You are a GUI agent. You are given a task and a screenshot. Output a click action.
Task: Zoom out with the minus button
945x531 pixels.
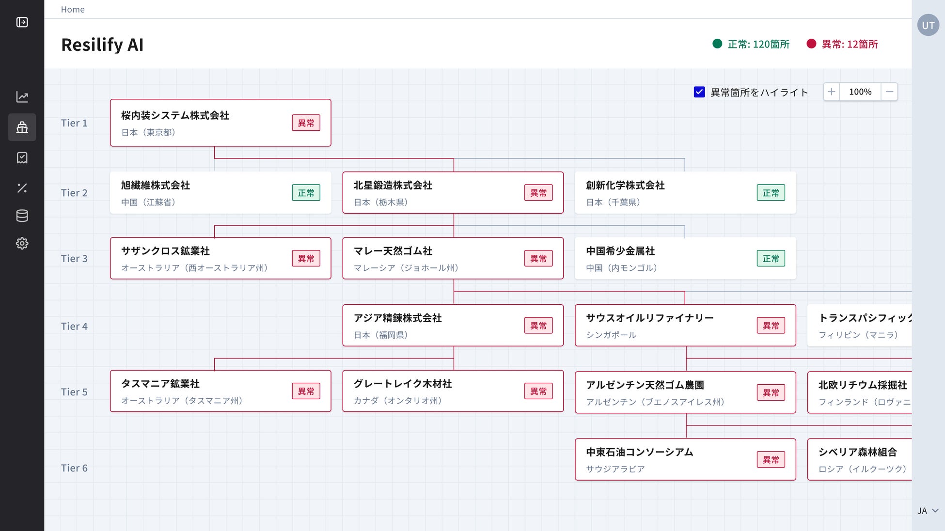coord(889,92)
